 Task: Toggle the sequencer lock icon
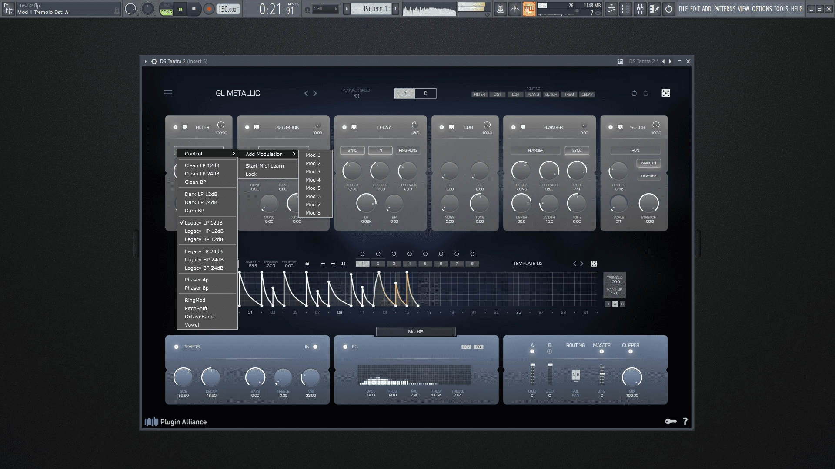[307, 264]
